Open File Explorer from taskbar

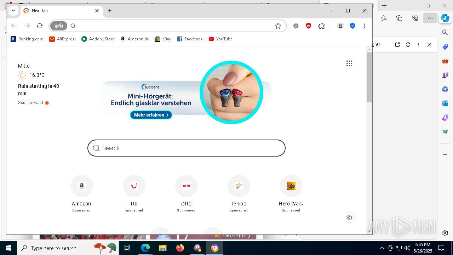pos(163,248)
